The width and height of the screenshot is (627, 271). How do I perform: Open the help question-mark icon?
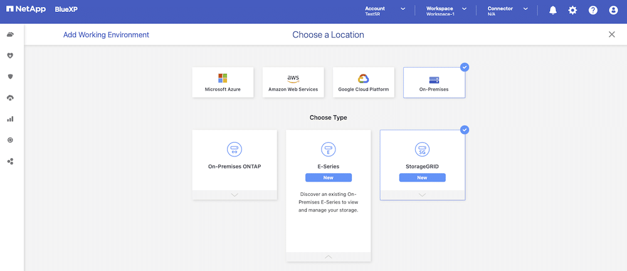coord(593,11)
